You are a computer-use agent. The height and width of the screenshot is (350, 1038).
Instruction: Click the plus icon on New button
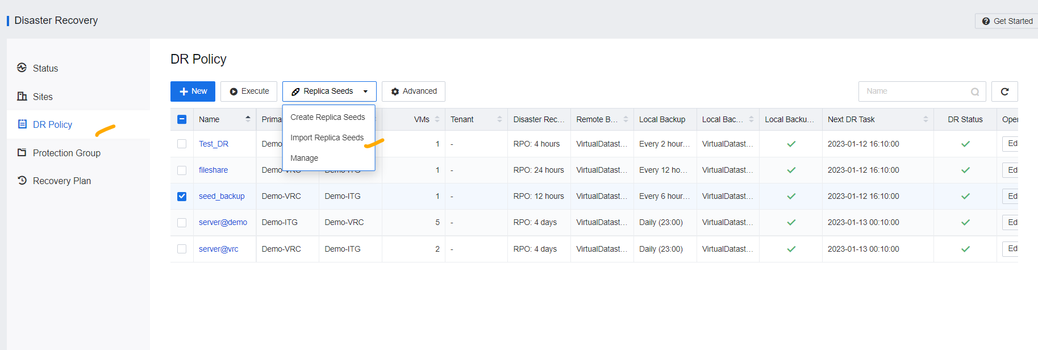(184, 91)
